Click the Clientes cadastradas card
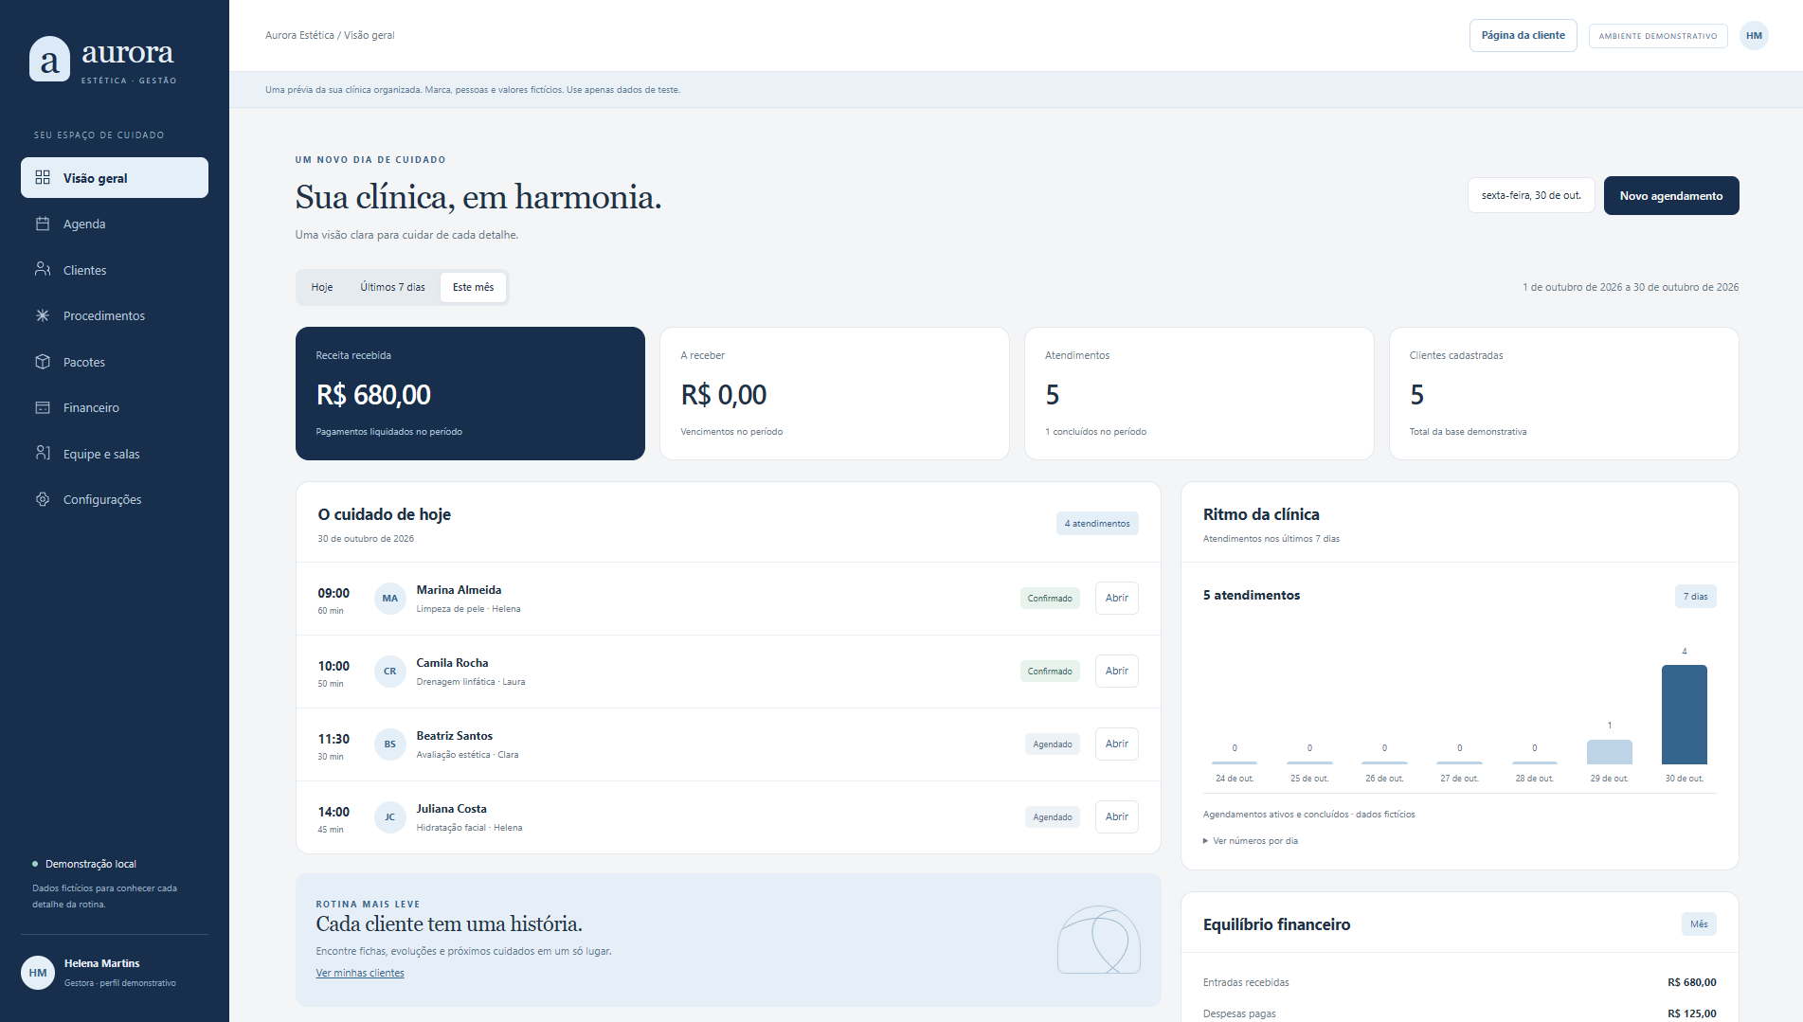Viewport: 1803px width, 1022px height. 1563,394
